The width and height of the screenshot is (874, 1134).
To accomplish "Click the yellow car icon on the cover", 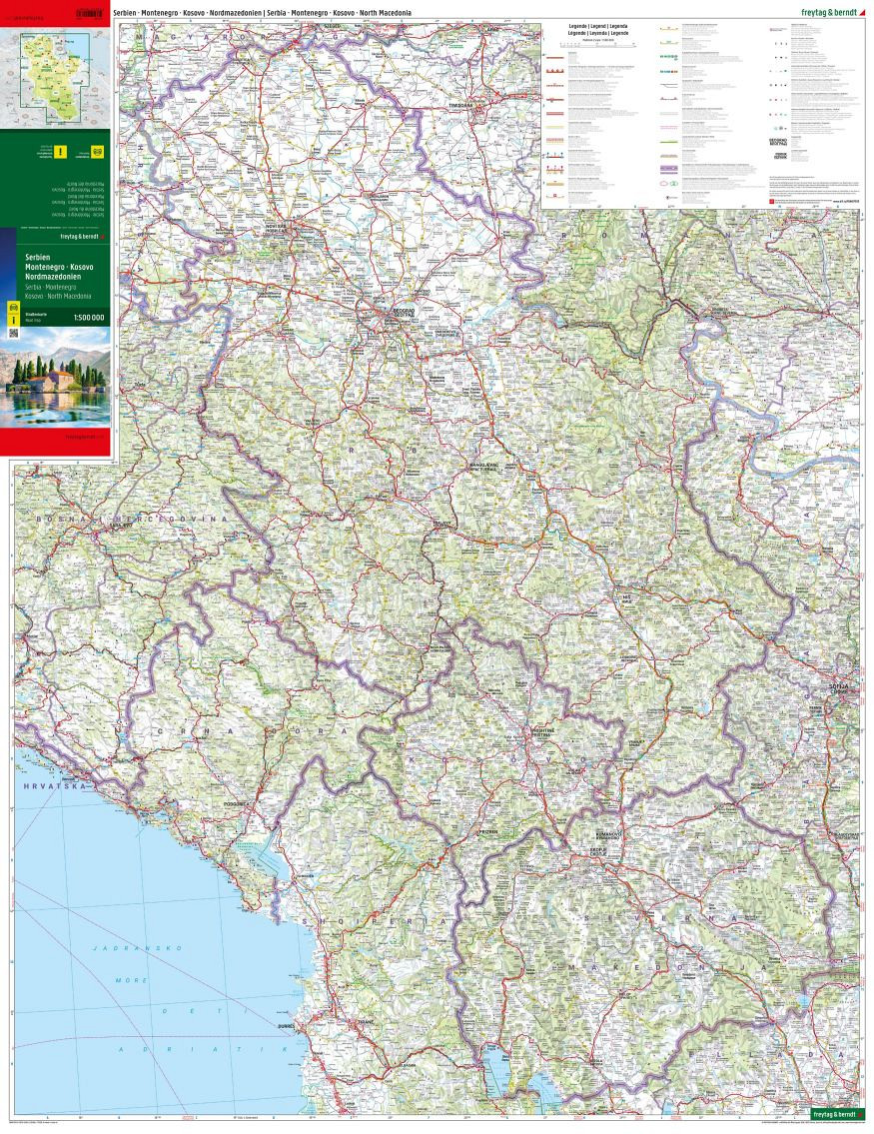I will (99, 152).
